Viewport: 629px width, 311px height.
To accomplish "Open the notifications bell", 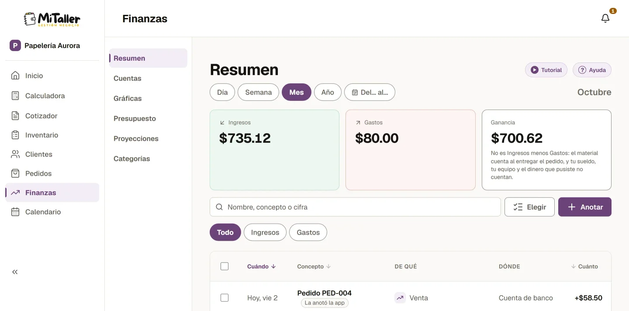I will pyautogui.click(x=605, y=18).
